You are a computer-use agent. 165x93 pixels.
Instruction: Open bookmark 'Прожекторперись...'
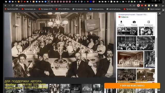(x=131, y=9)
